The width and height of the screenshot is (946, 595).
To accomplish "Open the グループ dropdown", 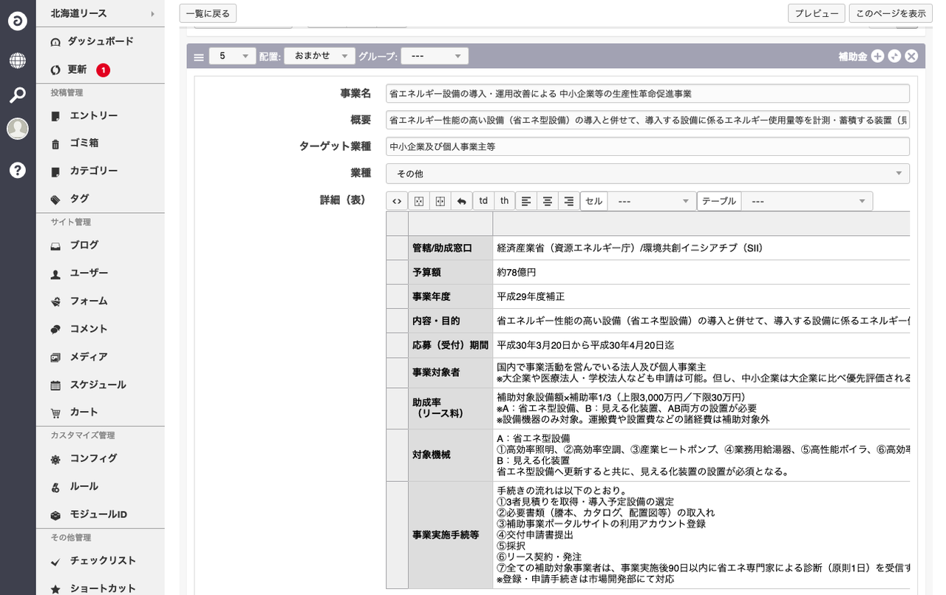I will click(x=435, y=56).
